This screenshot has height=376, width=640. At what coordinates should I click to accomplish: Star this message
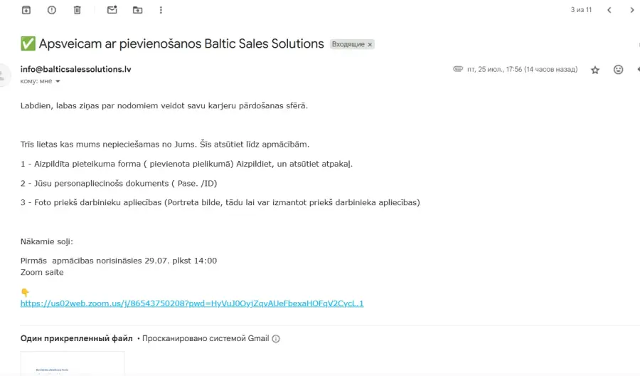[x=595, y=70]
